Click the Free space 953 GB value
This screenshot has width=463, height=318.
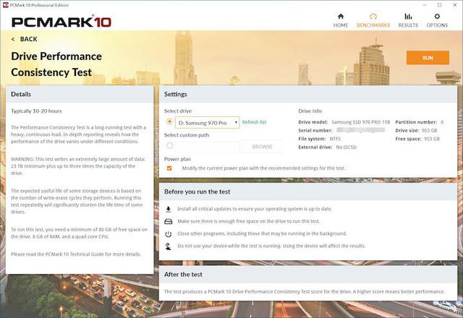pyautogui.click(x=432, y=139)
